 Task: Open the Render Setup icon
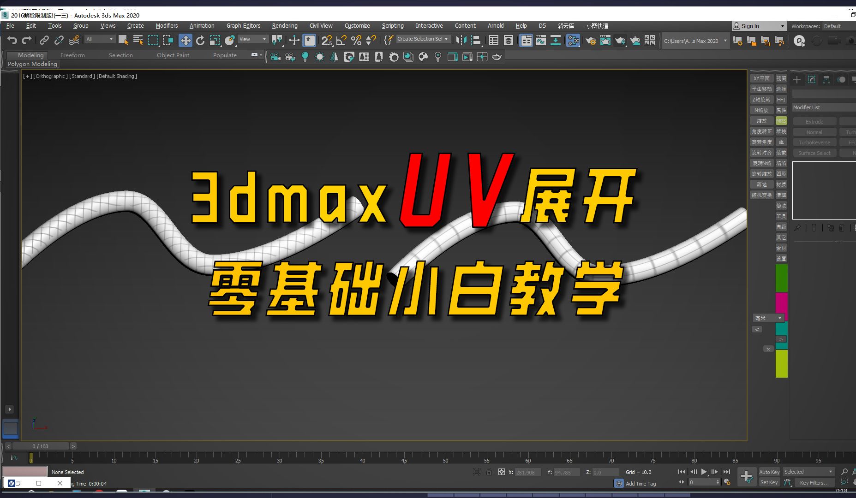point(591,41)
